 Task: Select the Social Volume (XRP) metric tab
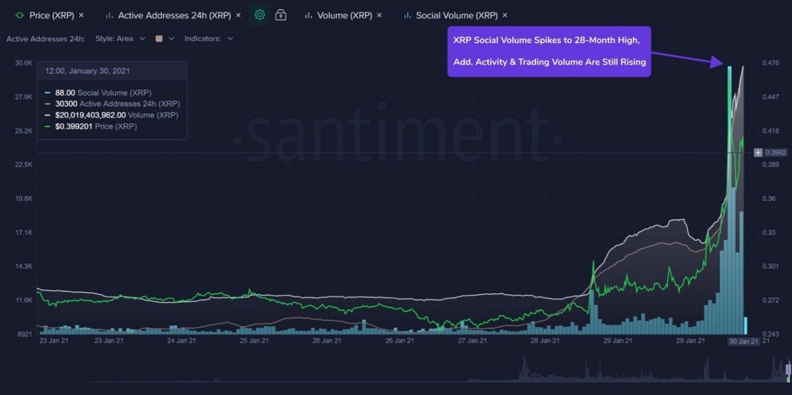point(455,15)
